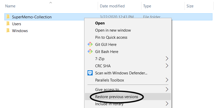Choose Open from the context menu
The image size is (214, 108).
(x=100, y=23)
